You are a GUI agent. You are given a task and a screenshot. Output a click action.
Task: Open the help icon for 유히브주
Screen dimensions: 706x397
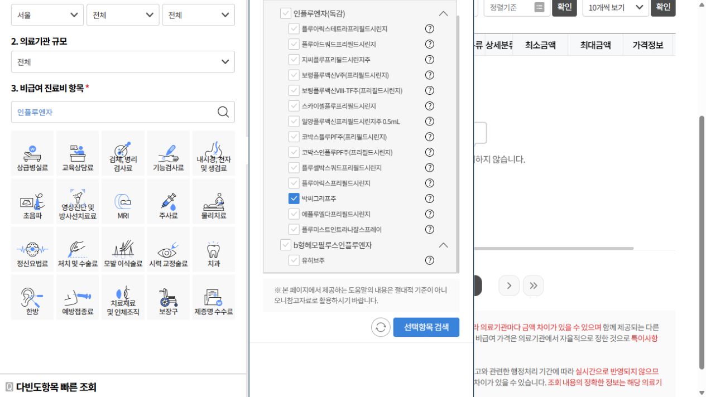[x=430, y=260]
